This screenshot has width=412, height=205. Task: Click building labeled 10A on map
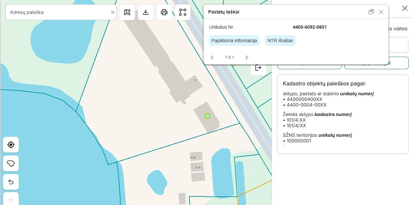[197, 167]
